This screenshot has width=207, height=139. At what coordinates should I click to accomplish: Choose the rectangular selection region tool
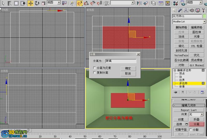point(16,3)
